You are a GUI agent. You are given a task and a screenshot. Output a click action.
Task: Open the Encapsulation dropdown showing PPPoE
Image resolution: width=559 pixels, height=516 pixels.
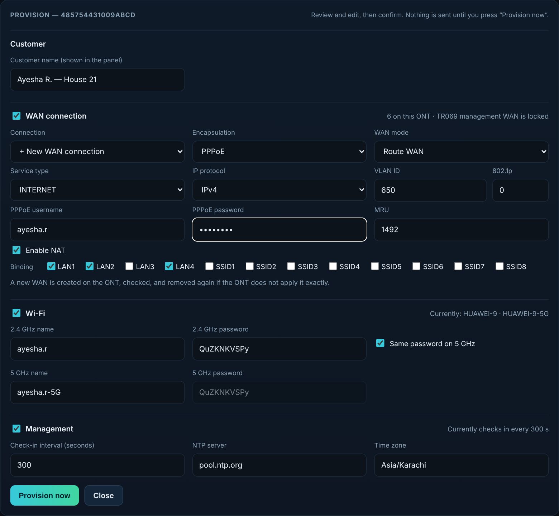coord(279,152)
